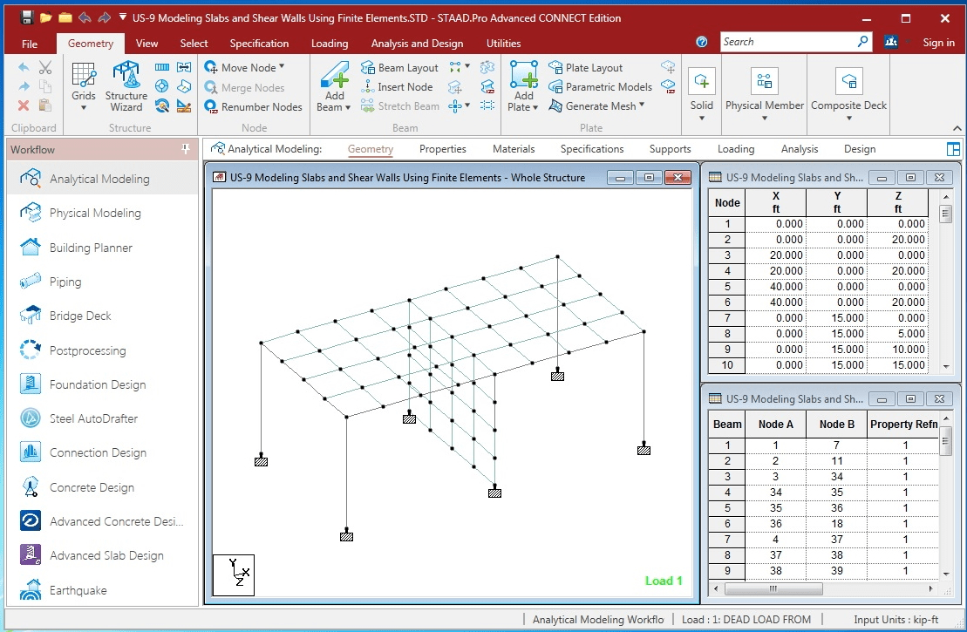Pin the Workflow panel

(185, 148)
